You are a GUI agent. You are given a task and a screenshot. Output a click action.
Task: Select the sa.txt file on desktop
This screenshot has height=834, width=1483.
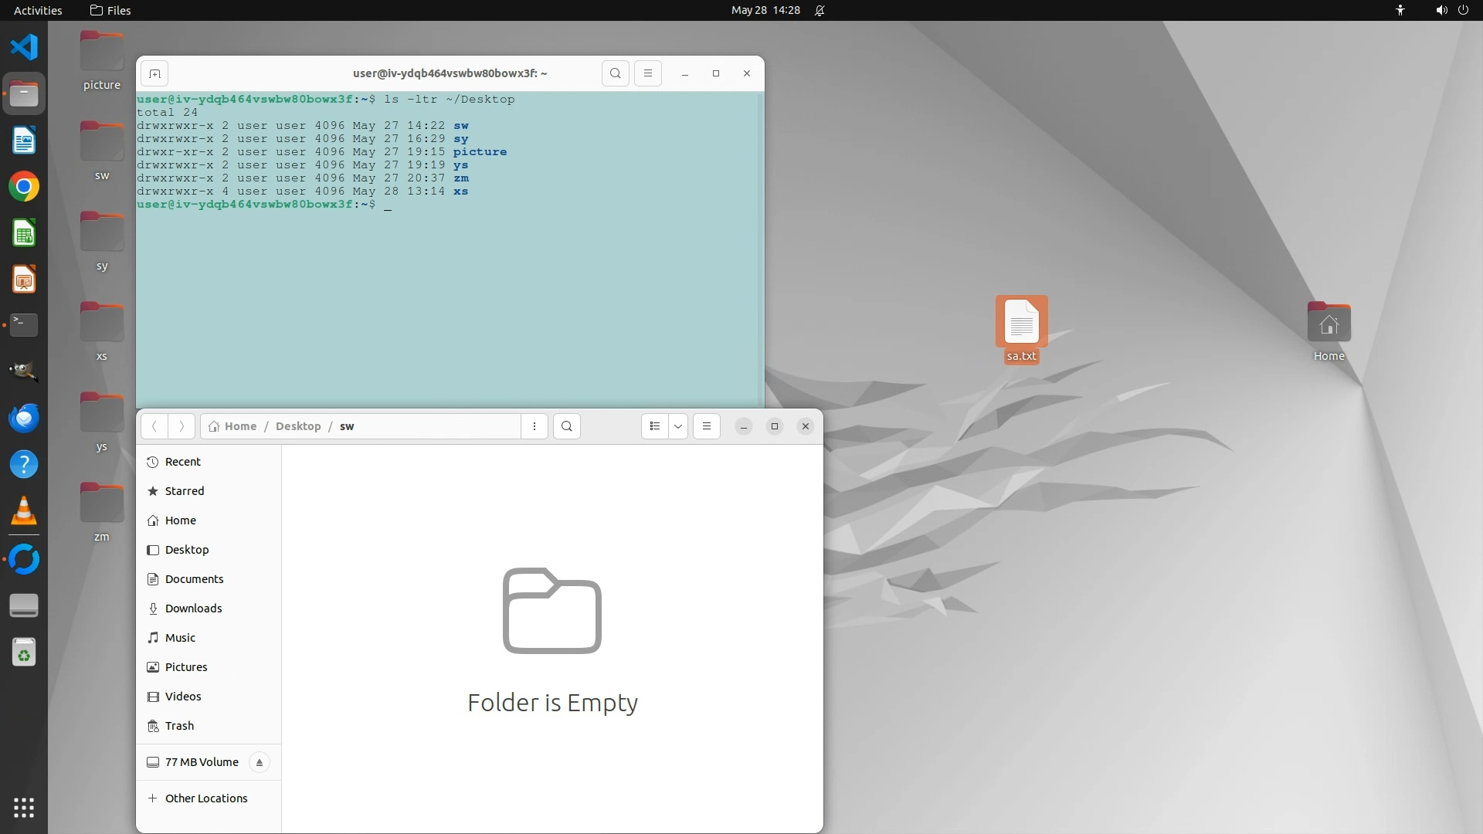coord(1021,328)
